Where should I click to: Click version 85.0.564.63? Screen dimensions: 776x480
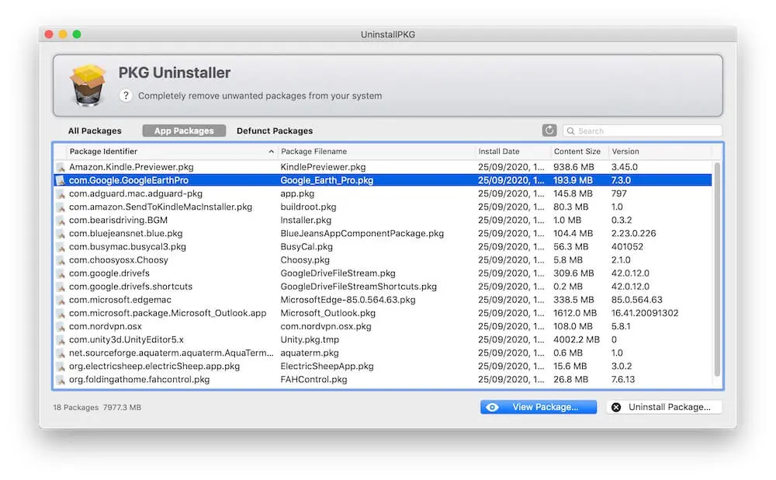pos(636,300)
